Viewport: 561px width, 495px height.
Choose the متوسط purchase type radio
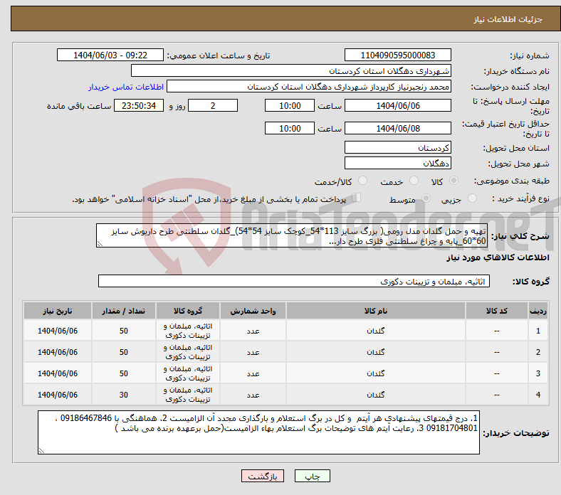(x=425, y=199)
